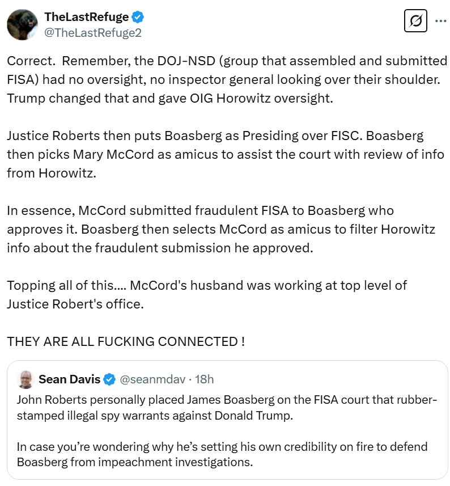Expand the three-dot more options menu
This screenshot has width=450, height=486.
[x=440, y=21]
